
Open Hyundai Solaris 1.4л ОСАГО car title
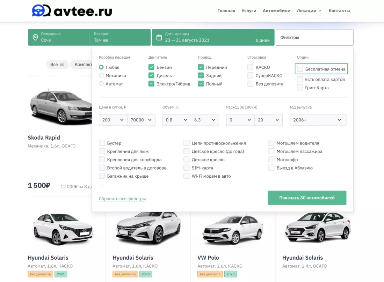303,258
